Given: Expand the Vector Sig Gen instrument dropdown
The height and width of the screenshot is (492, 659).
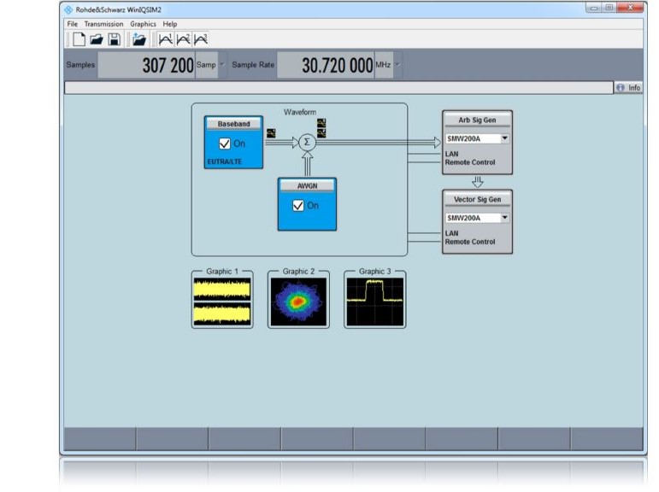Looking at the screenshot, I should [x=505, y=218].
